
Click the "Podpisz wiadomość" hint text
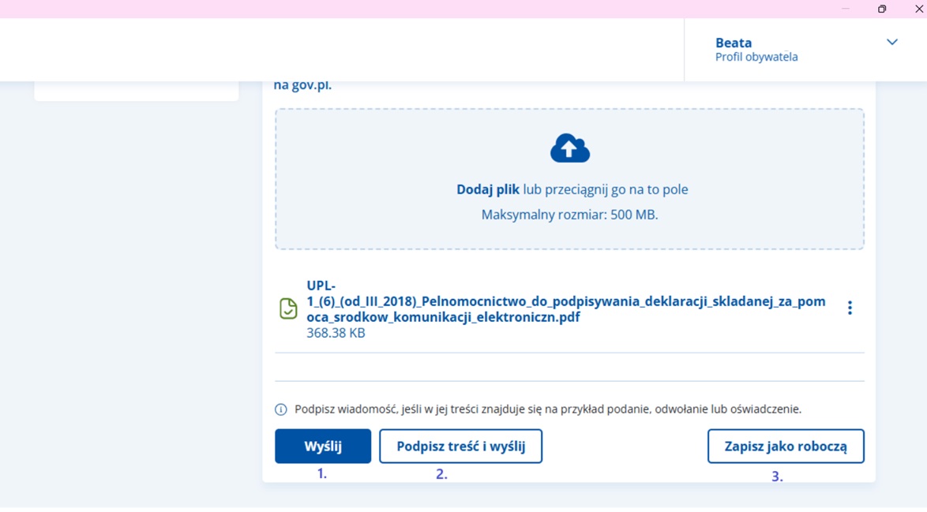click(547, 409)
